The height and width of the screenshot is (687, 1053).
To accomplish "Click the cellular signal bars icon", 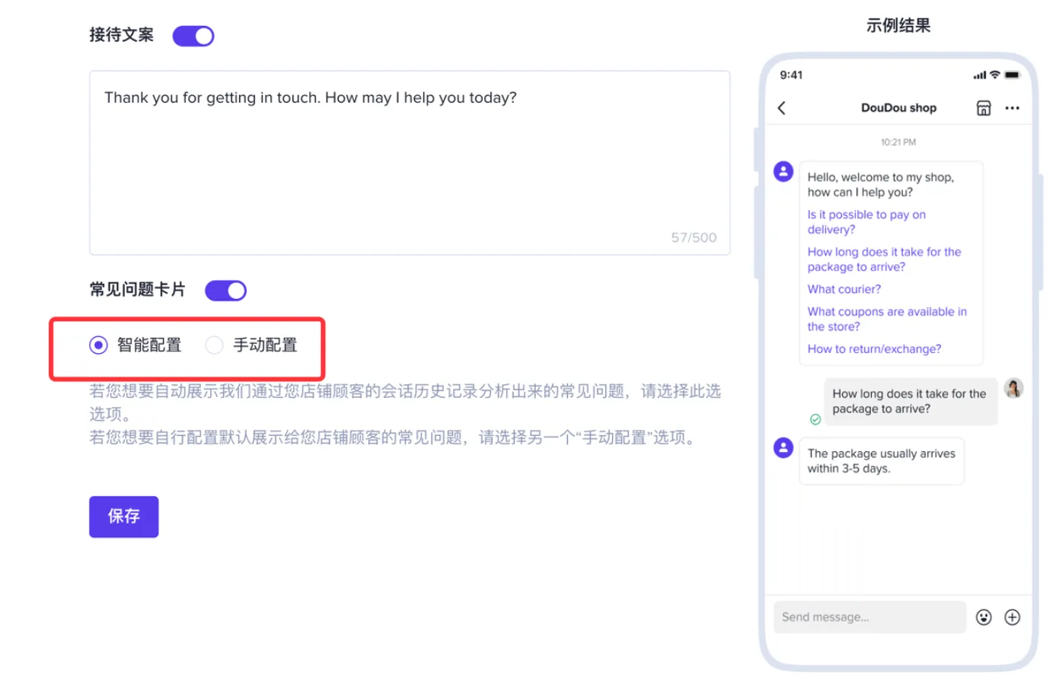I will (x=979, y=75).
